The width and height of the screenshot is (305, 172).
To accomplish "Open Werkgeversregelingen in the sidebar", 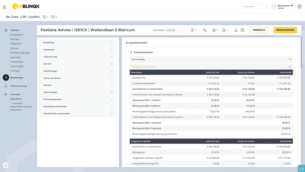I will point(20,53).
